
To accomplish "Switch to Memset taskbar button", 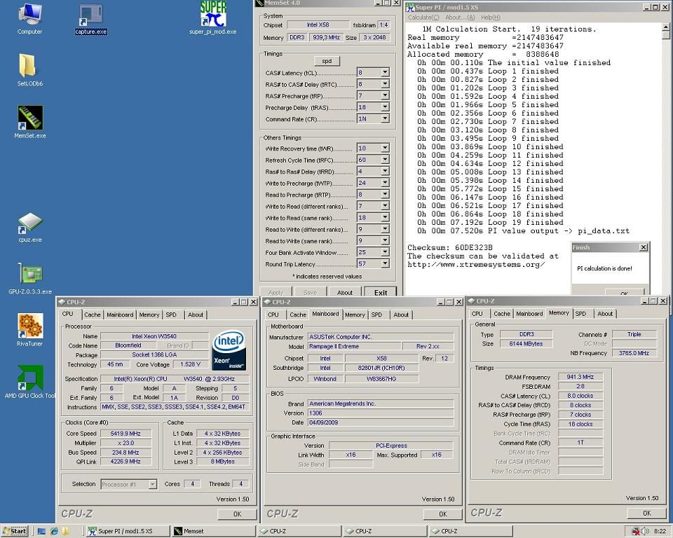I will tap(213, 531).
